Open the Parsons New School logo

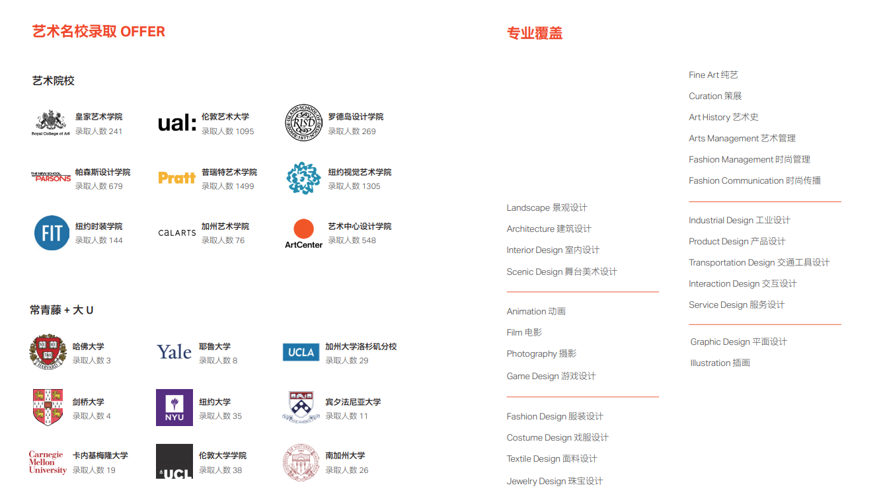point(51,177)
